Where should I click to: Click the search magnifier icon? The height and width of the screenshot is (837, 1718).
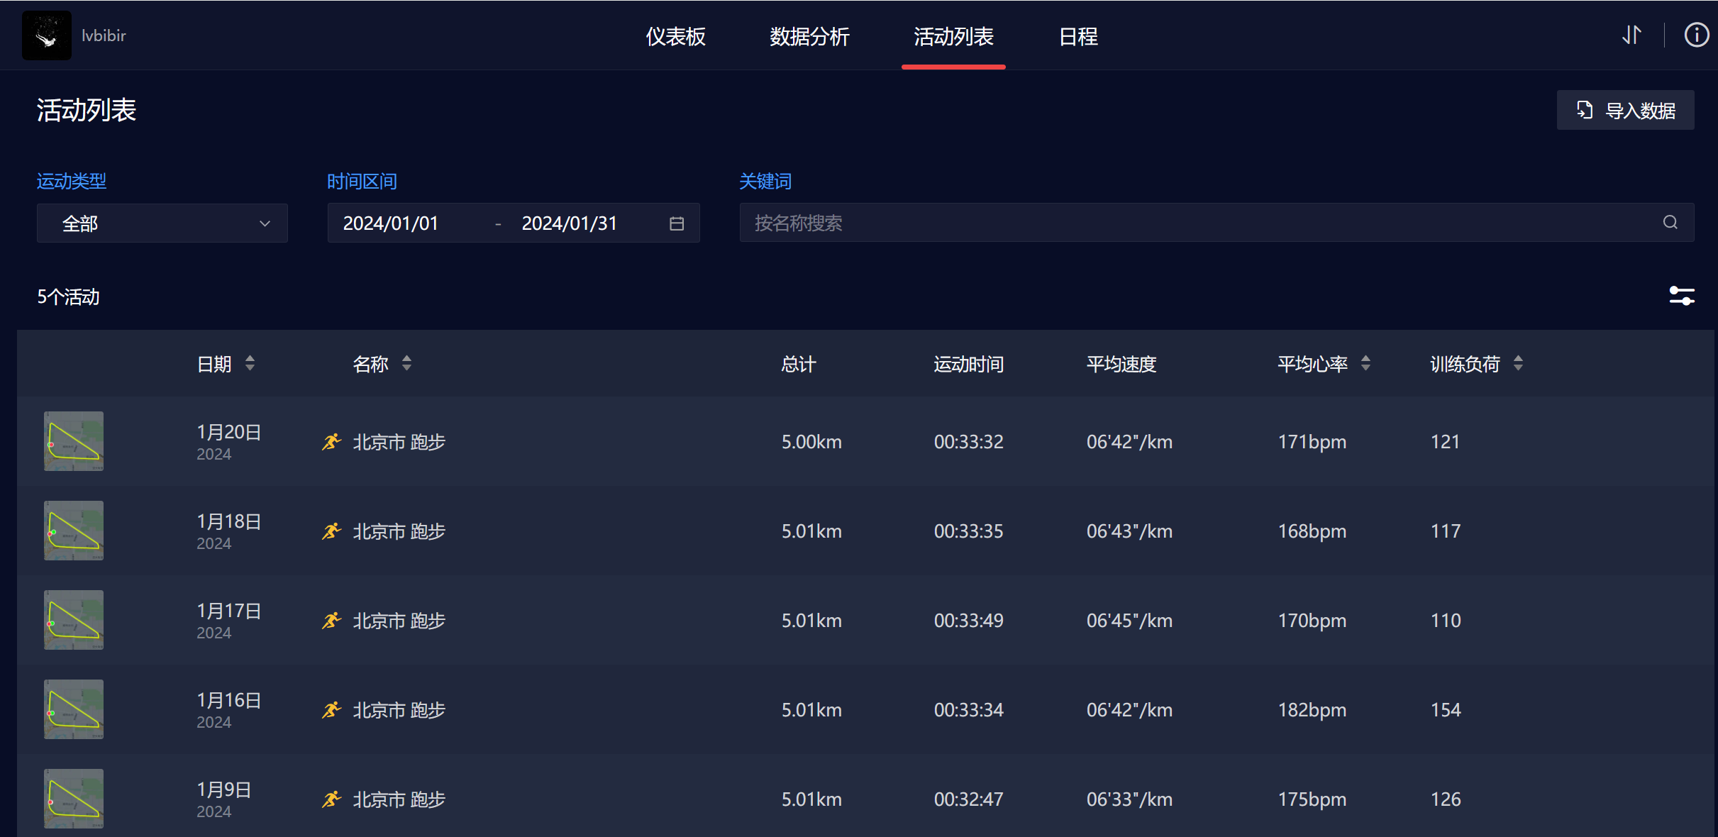pyautogui.click(x=1670, y=223)
